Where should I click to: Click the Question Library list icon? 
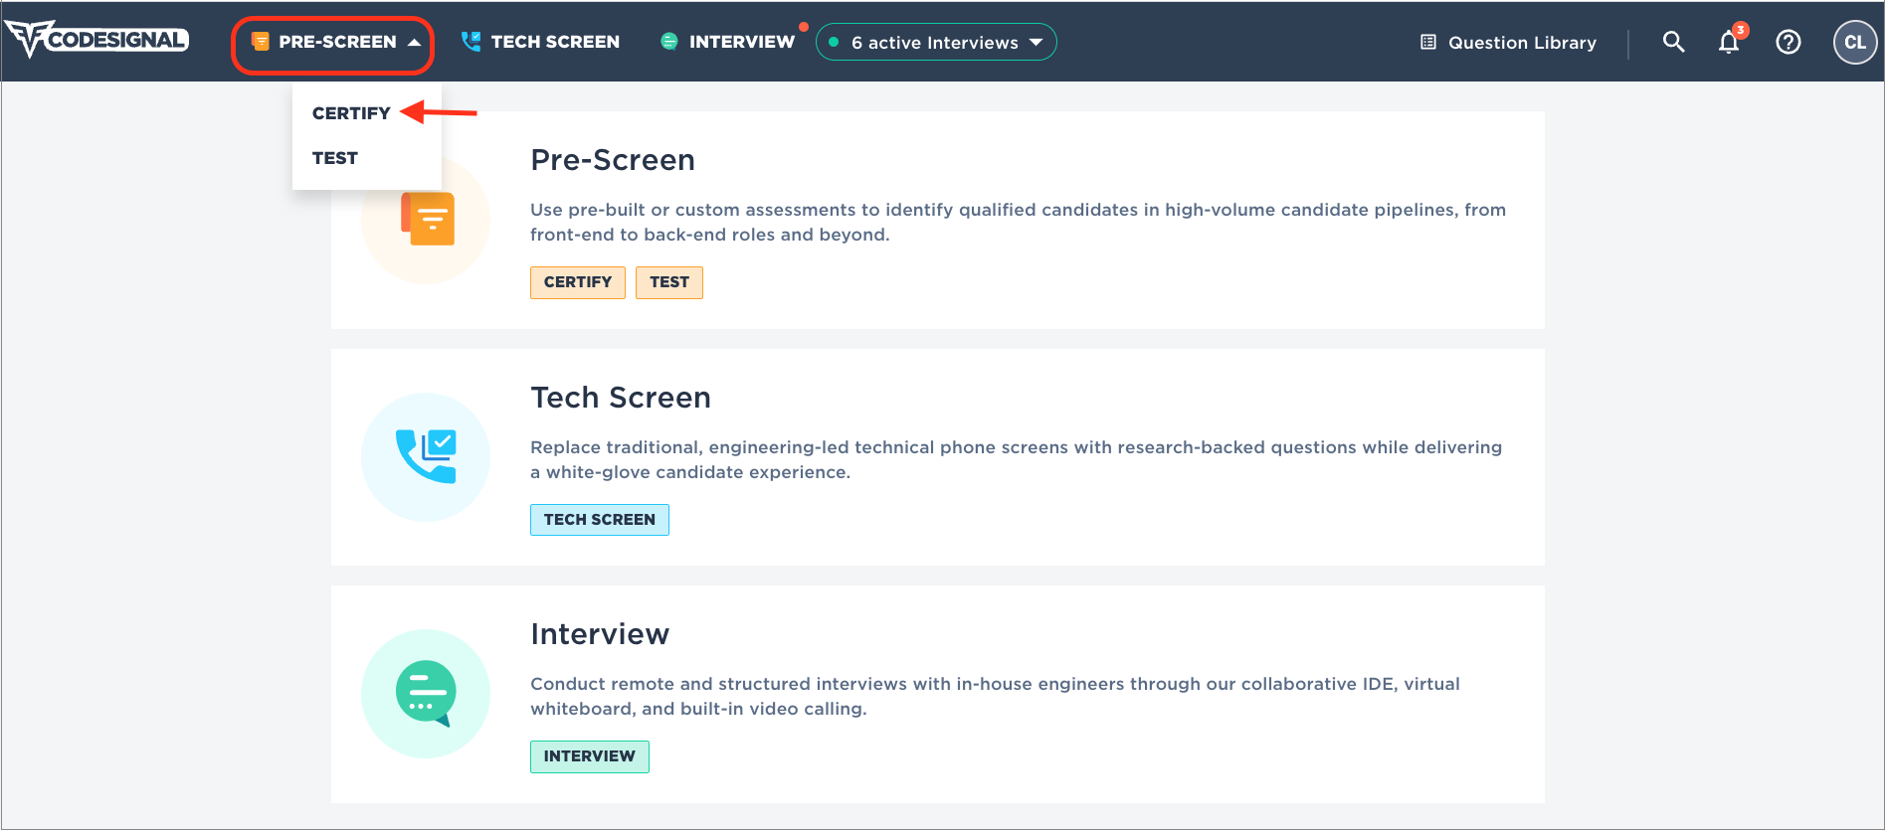[x=1428, y=42]
